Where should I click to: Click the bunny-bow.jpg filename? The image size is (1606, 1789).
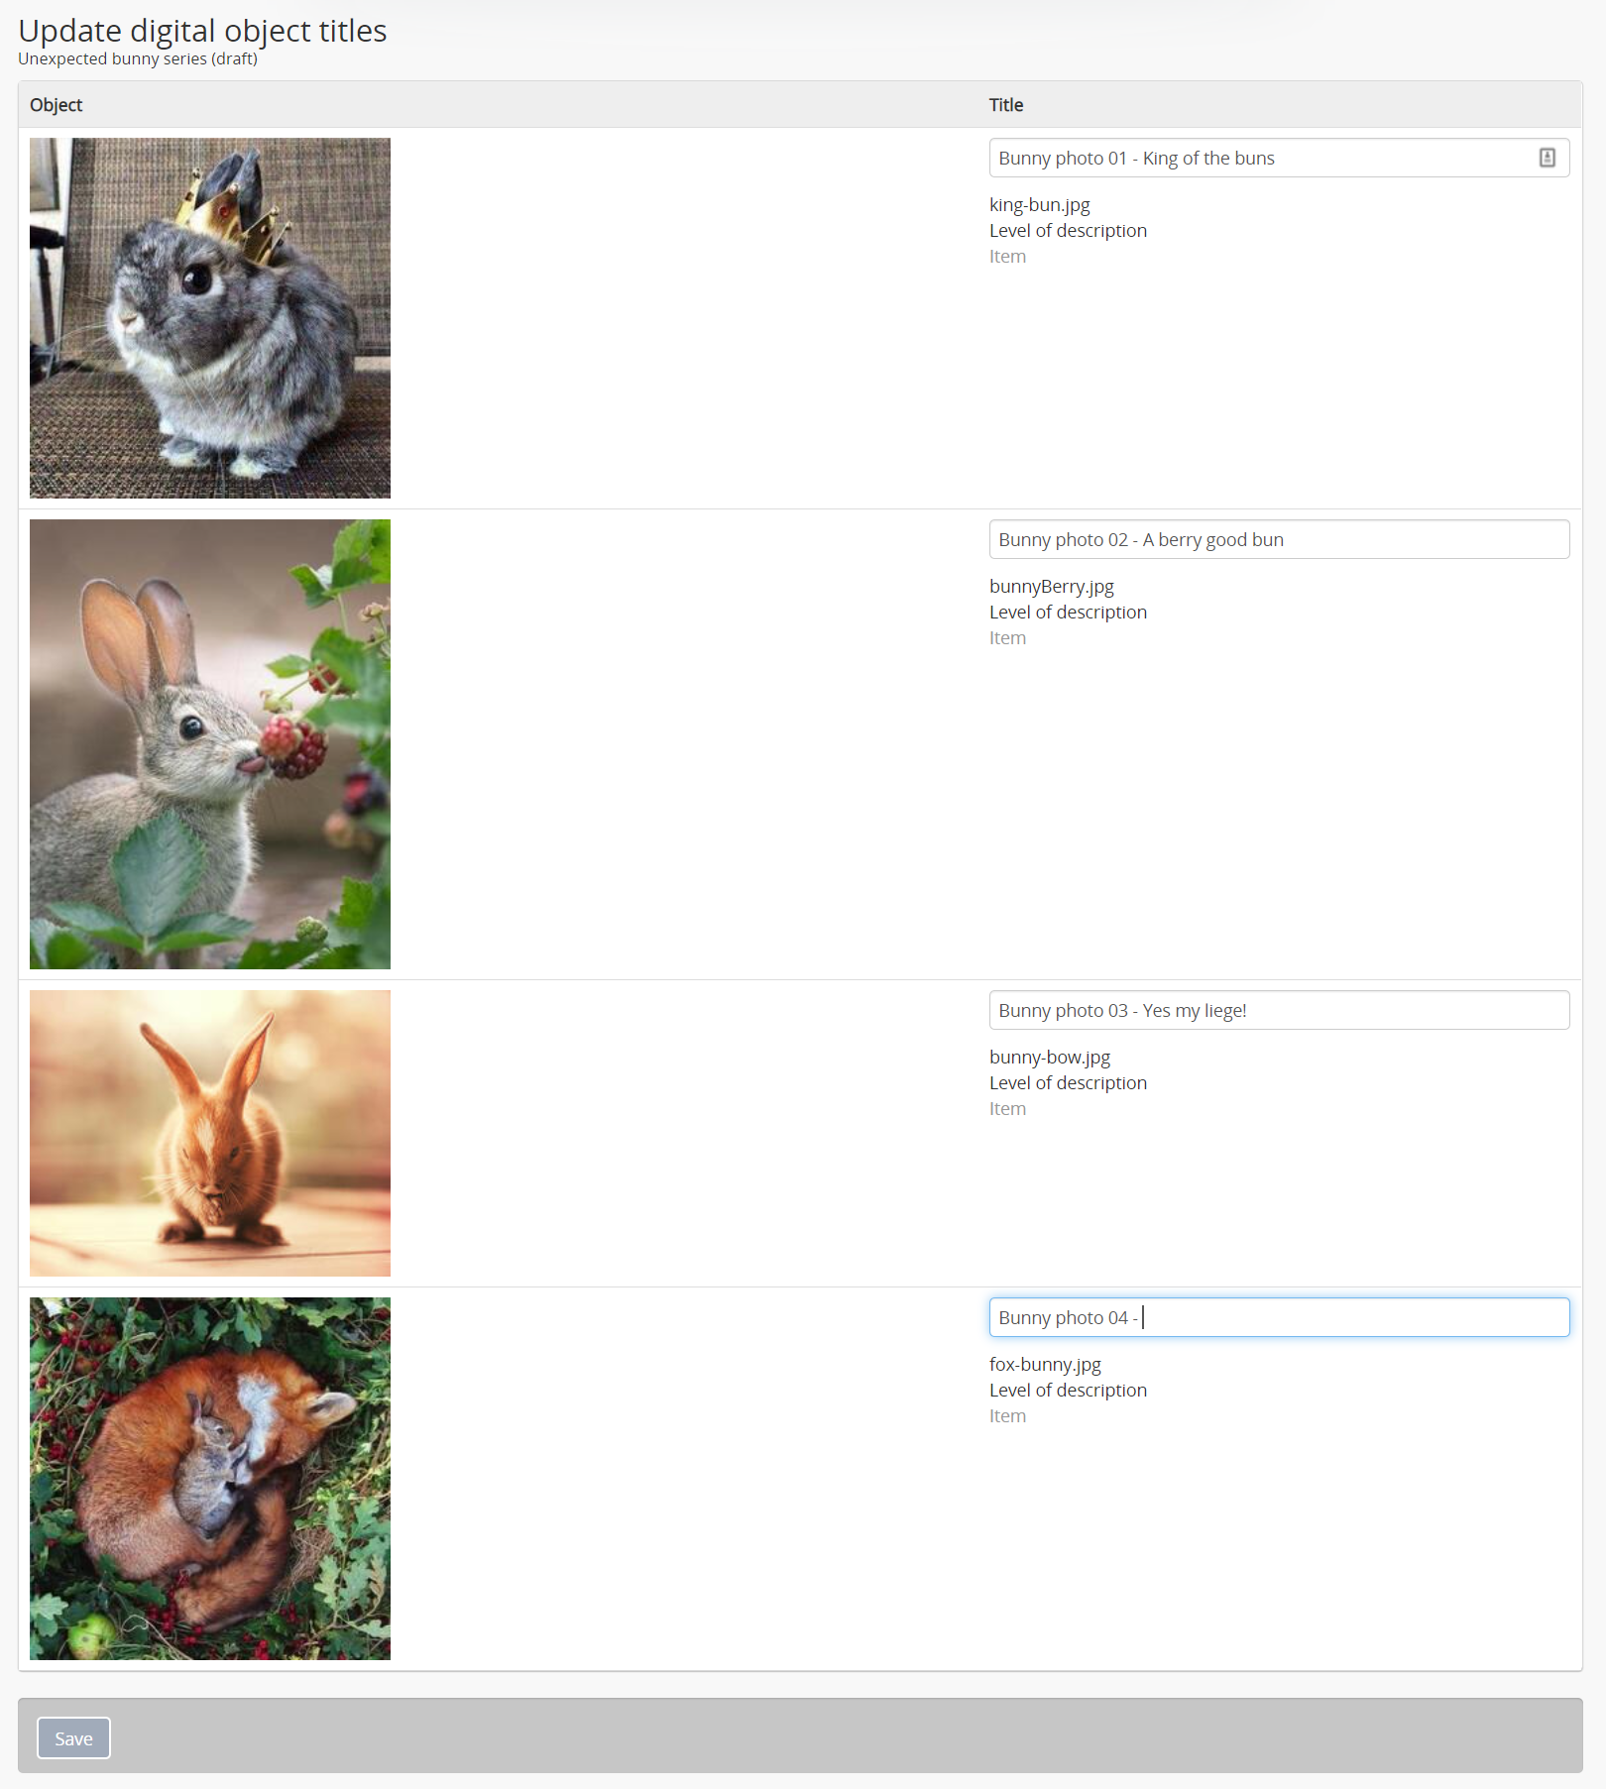tap(1049, 1058)
